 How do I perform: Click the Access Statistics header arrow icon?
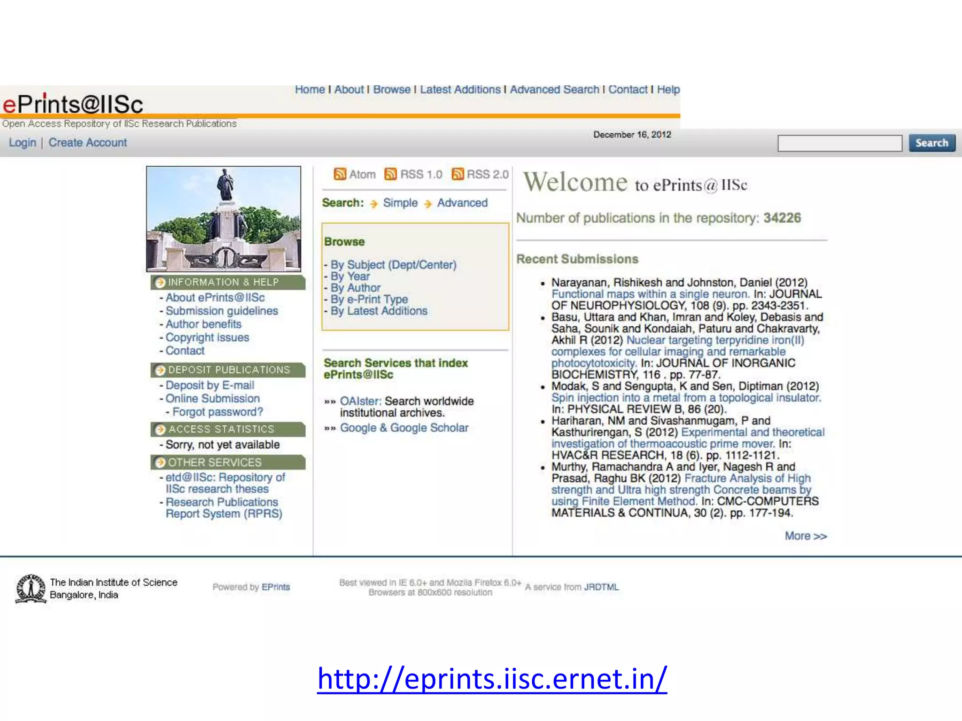point(160,430)
